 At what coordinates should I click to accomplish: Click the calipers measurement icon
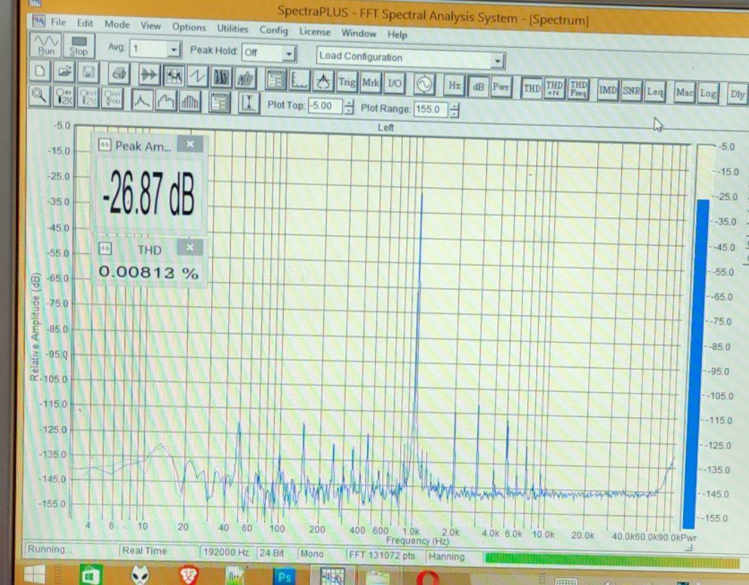coord(323,81)
